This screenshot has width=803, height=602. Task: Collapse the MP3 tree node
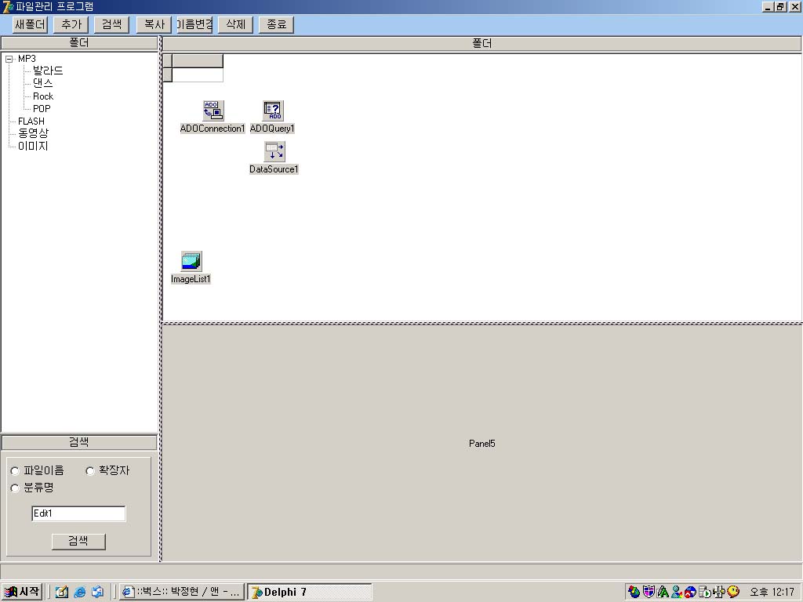point(9,59)
